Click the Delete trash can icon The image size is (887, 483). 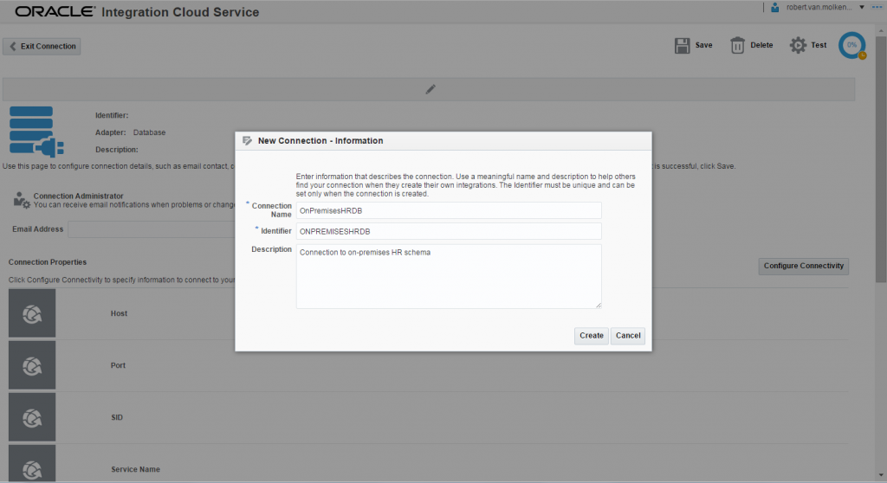tap(737, 45)
